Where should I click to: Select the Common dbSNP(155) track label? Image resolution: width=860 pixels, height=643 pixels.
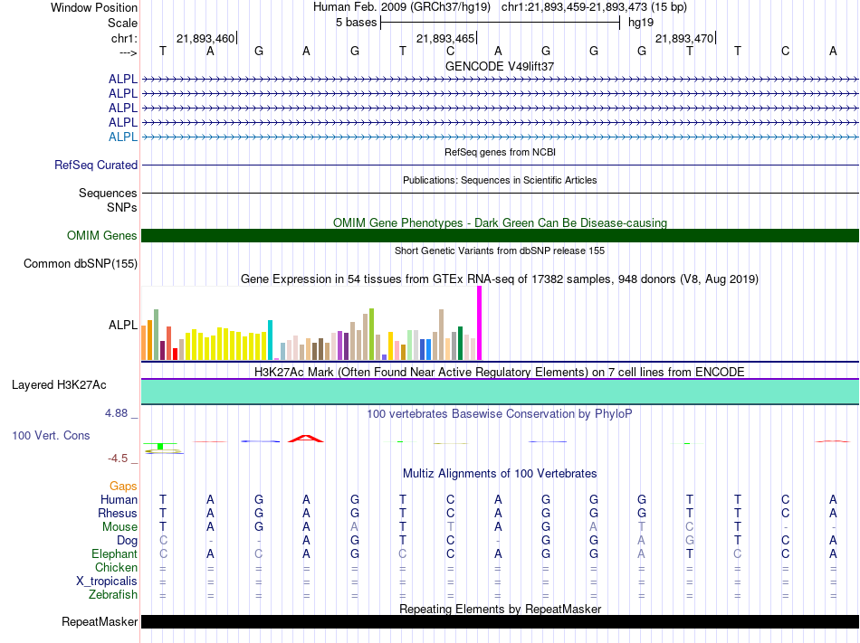pyautogui.click(x=80, y=264)
